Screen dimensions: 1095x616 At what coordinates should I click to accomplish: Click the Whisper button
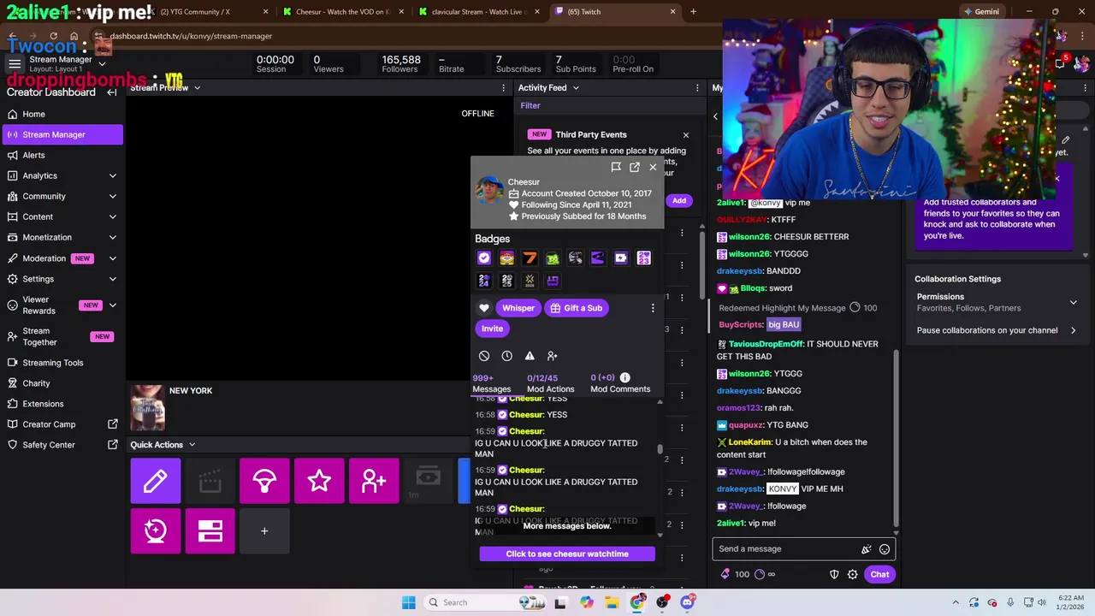518,308
